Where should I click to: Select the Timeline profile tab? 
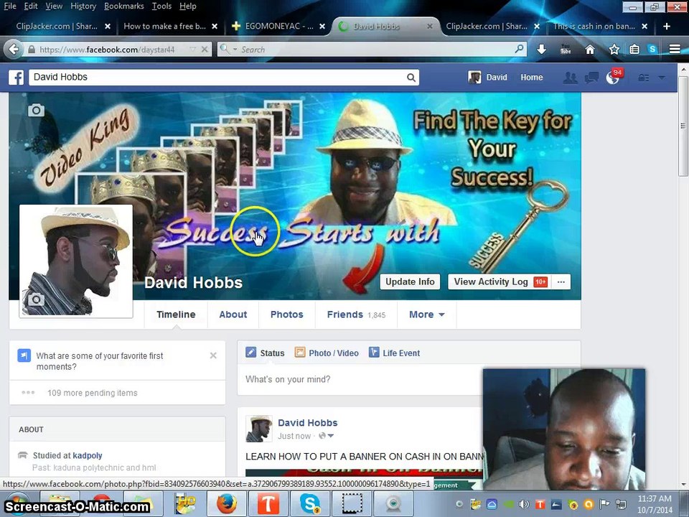176,315
